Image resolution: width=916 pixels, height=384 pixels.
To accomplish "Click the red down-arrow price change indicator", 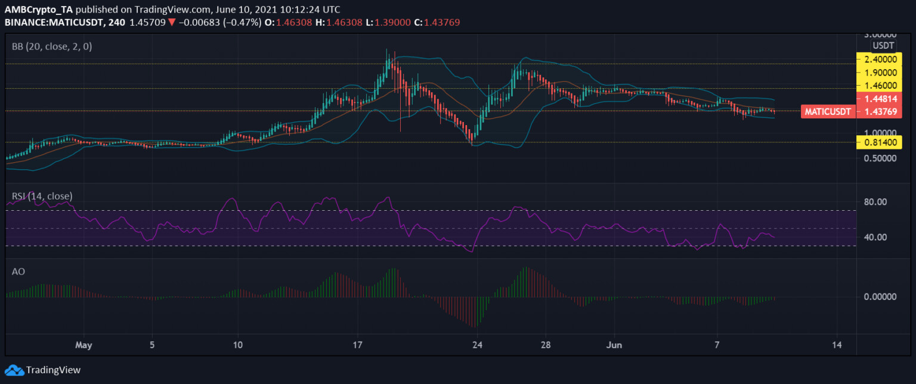I will click(x=171, y=22).
